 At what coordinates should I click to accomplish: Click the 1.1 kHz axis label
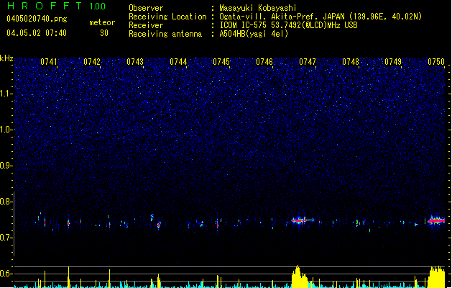[x=6, y=94]
